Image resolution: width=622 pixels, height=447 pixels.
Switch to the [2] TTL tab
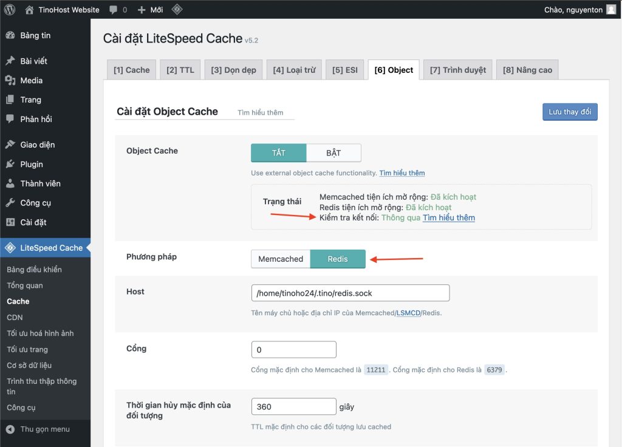pos(180,70)
